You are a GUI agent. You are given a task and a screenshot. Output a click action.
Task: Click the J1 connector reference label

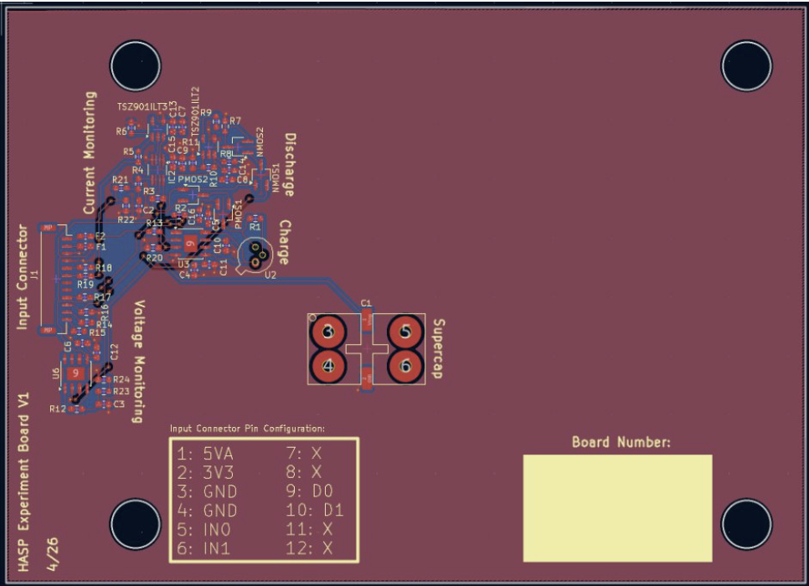35,275
